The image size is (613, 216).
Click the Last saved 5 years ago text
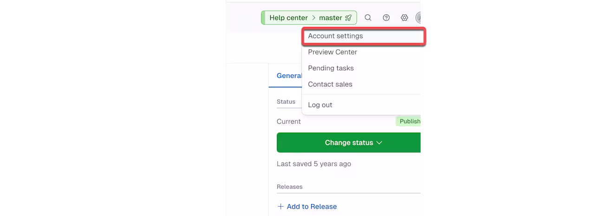point(314,164)
